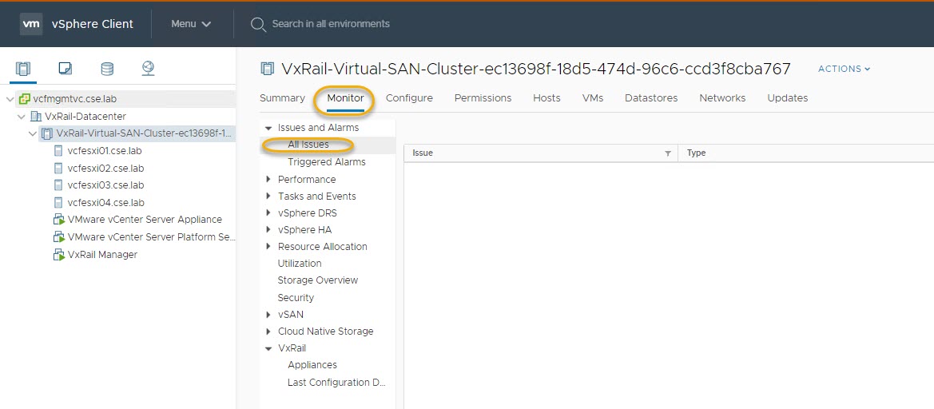The height and width of the screenshot is (409, 934).
Task: Open Triggered Alarms in the monitor list
Action: [326, 162]
